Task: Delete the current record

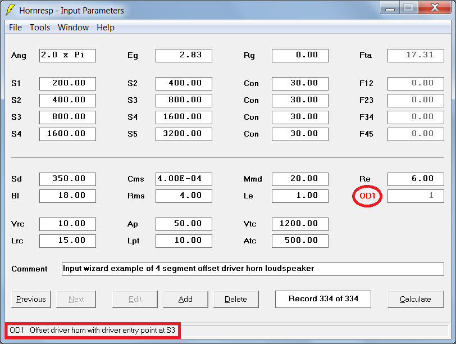Action: coord(236,299)
